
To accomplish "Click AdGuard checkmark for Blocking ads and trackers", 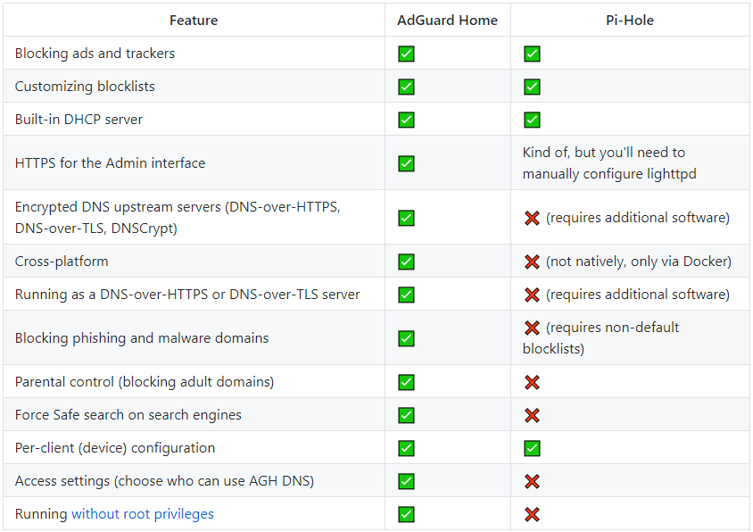I will coord(406,54).
